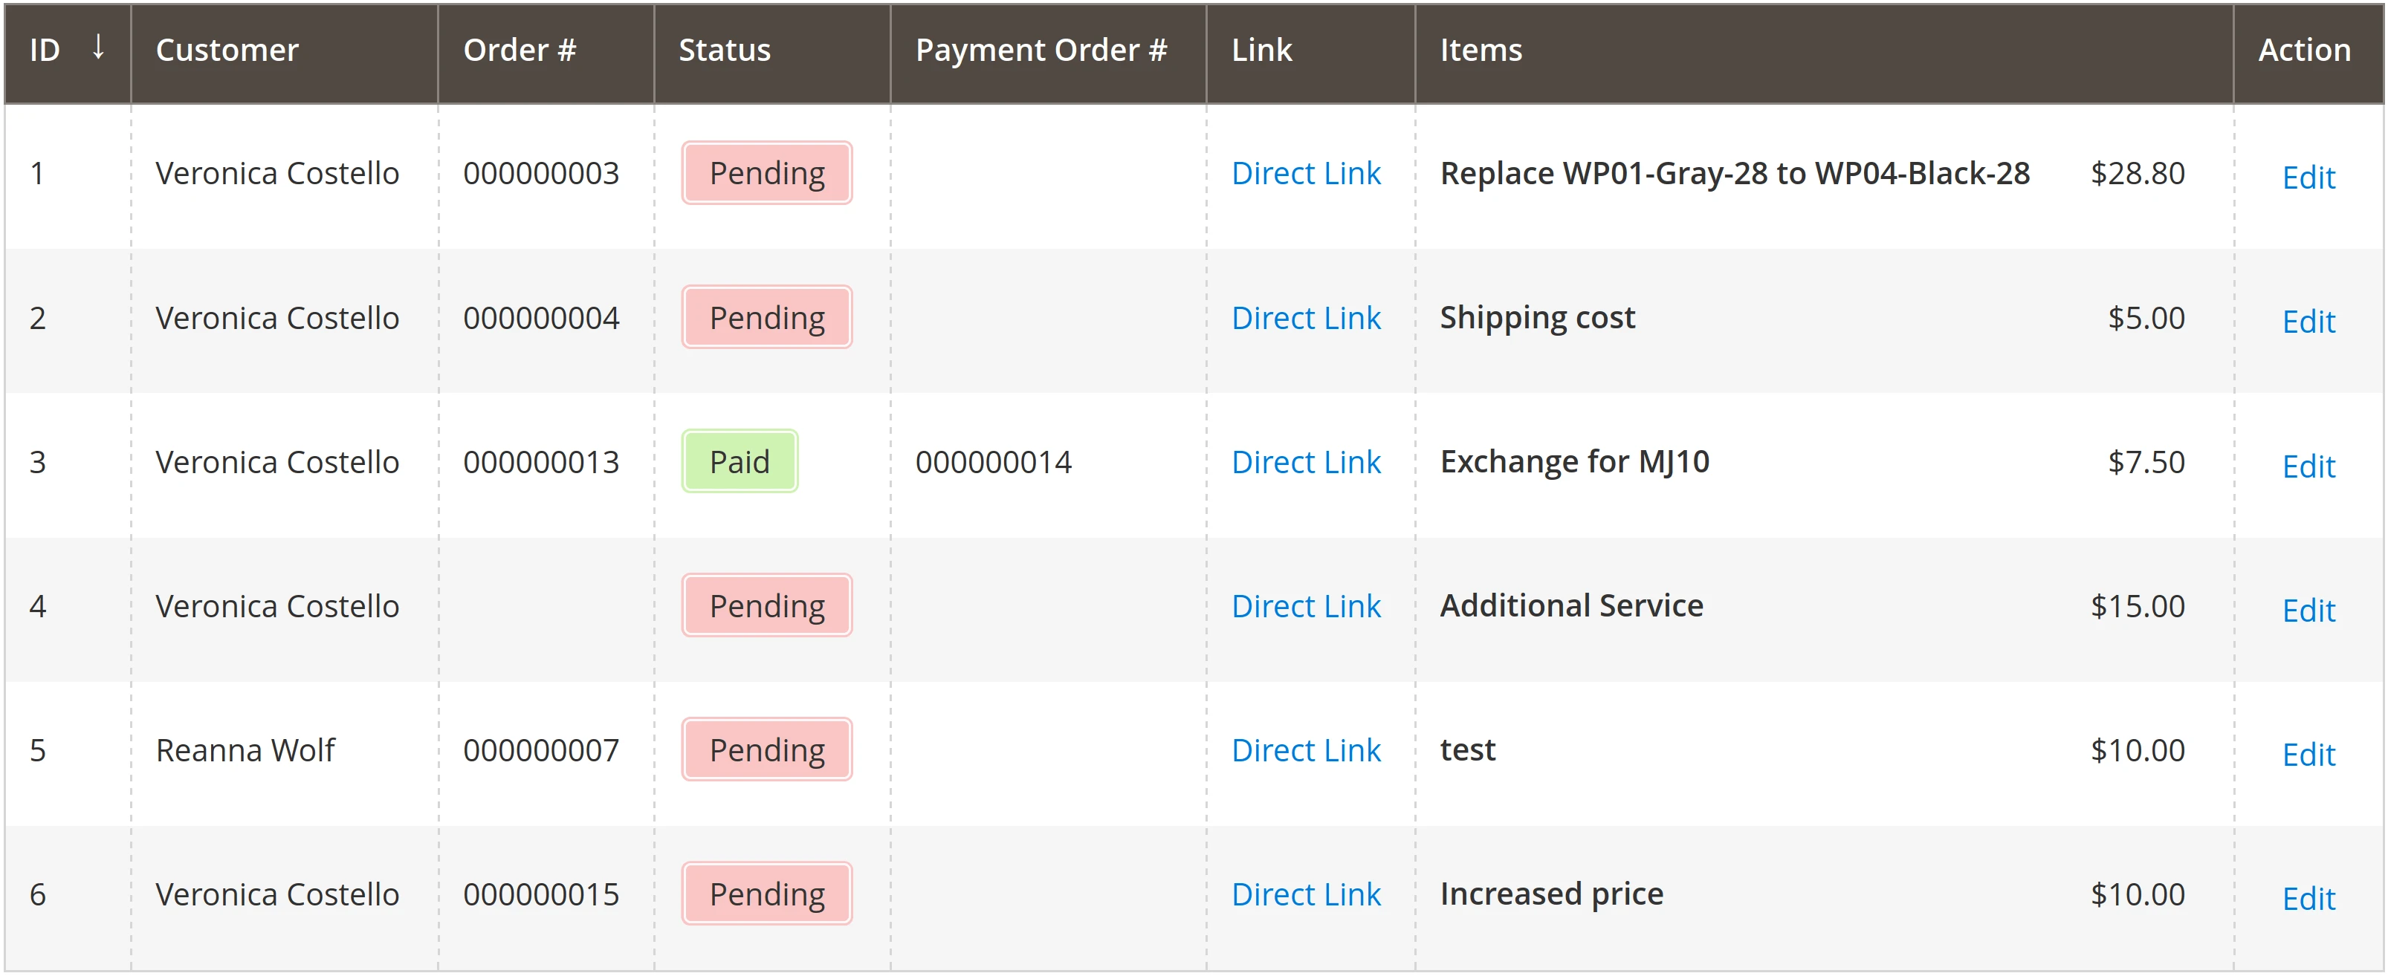
Task: Open Direct Link for the Shipping cost row
Action: click(1306, 317)
